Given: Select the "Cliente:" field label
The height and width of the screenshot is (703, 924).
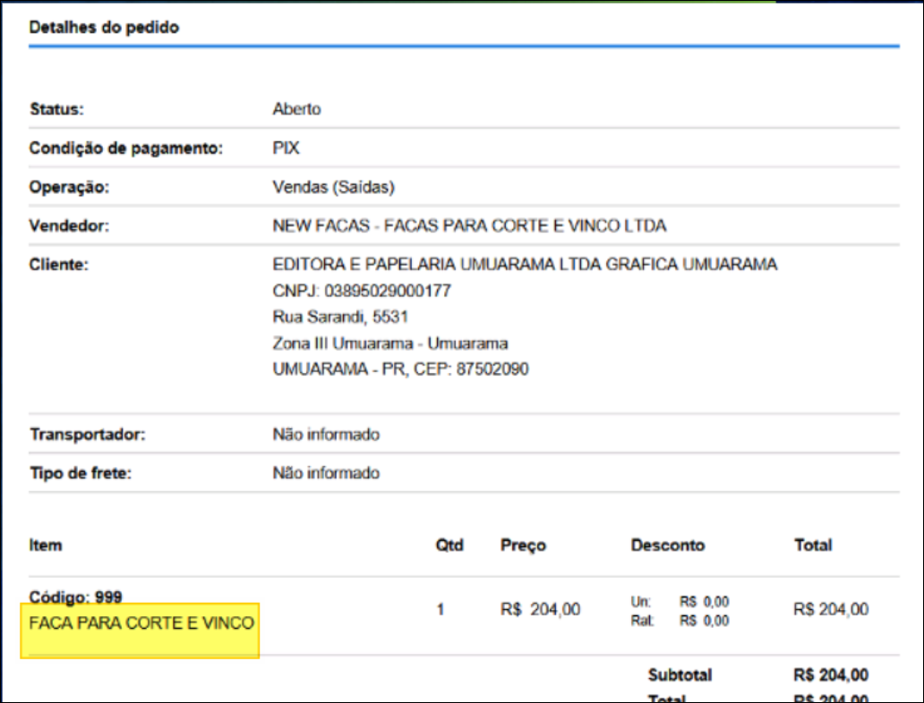Looking at the screenshot, I should tap(58, 265).
